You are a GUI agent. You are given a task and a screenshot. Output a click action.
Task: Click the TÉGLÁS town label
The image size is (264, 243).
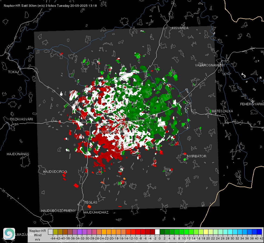pos(91,202)
